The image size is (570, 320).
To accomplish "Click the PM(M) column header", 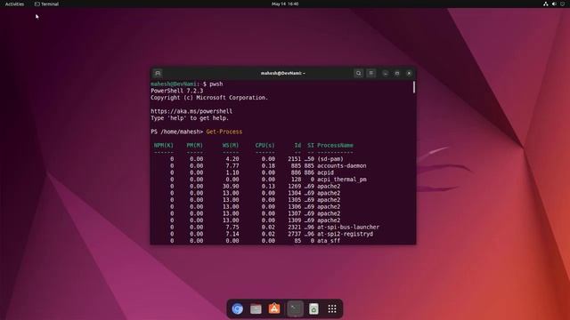I will click(x=195, y=145).
